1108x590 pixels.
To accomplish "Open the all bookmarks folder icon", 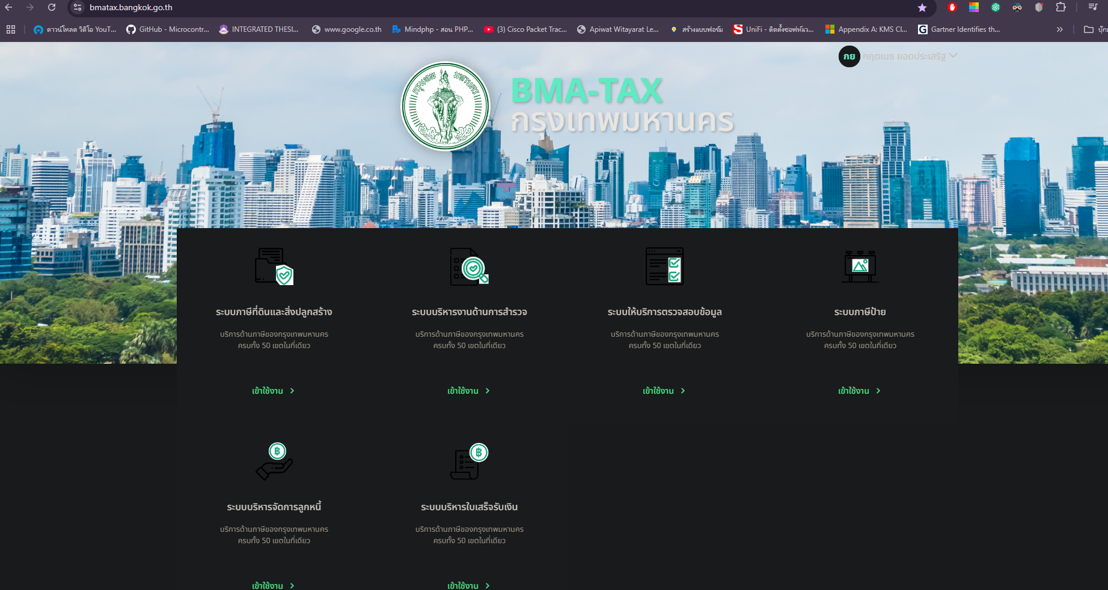I will [x=1089, y=29].
